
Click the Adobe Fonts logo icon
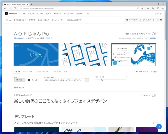coord(6,13)
